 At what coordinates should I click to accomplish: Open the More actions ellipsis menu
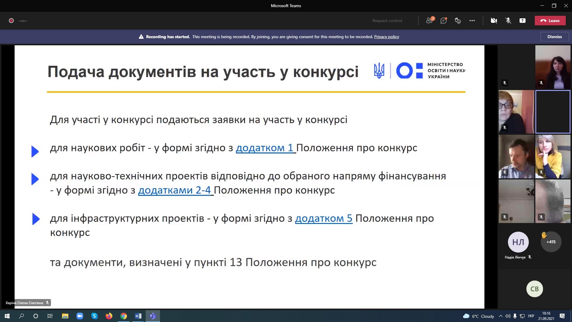click(x=472, y=21)
